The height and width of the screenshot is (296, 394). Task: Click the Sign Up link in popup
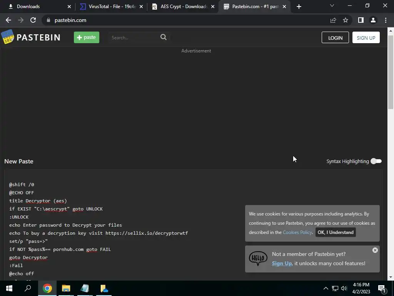click(282, 264)
